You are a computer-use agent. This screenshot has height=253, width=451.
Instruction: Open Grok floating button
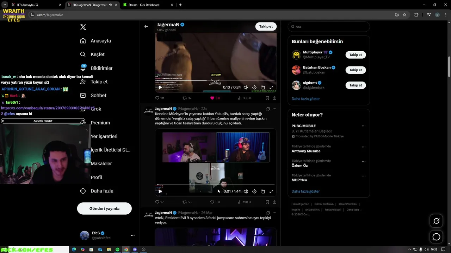tap(437, 221)
